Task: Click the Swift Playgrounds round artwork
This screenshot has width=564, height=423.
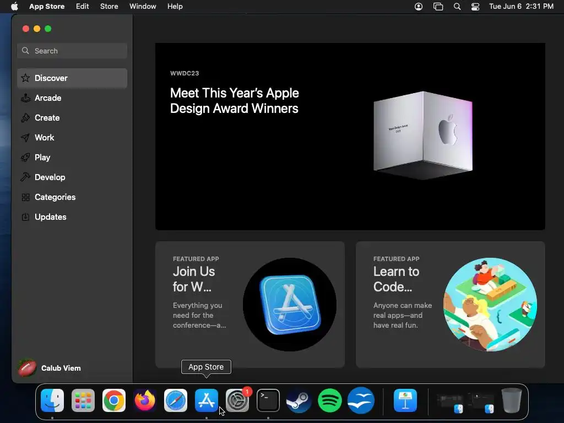Action: tap(490, 304)
